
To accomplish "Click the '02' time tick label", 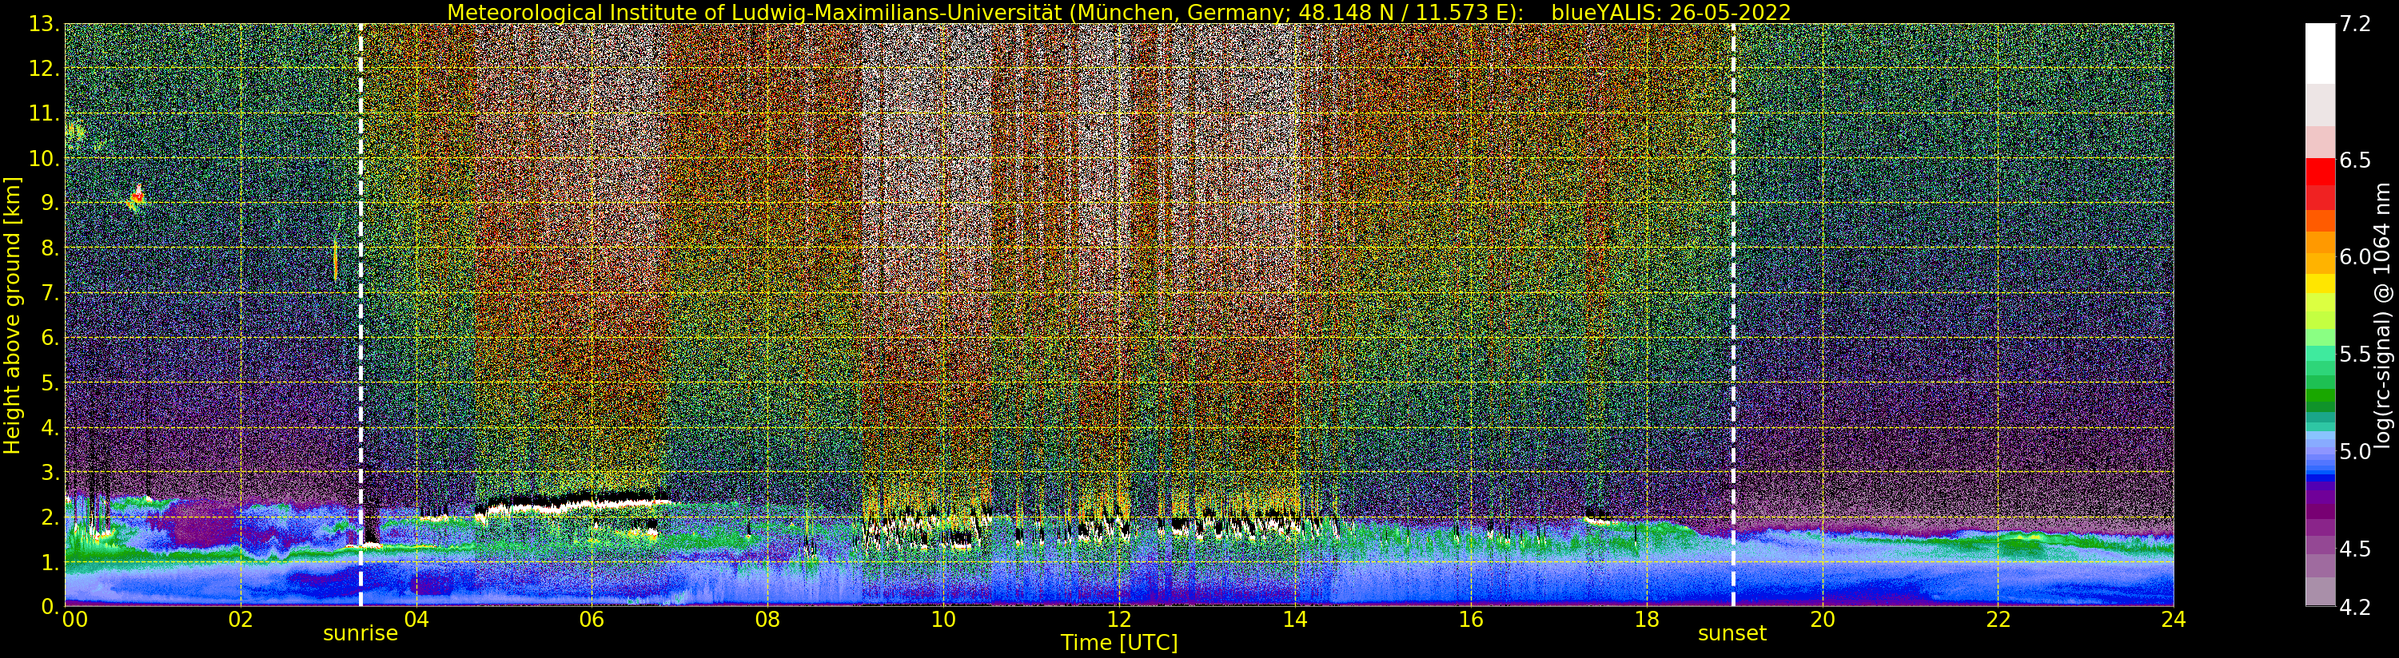I will pos(241,620).
